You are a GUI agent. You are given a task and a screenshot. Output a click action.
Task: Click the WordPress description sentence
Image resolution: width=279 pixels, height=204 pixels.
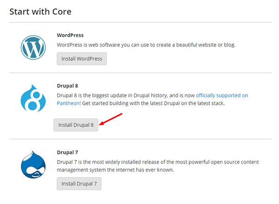point(146,45)
